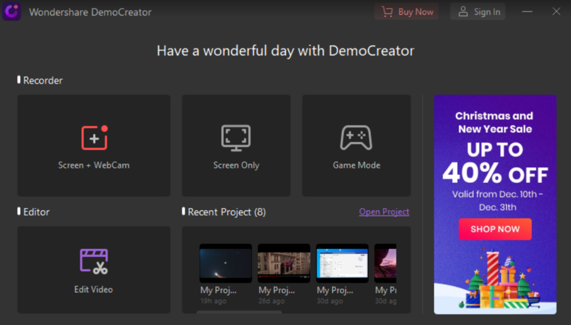Viewport: 571px width, 325px height.
Task: Open the project from 19h ago
Action: 226,263
